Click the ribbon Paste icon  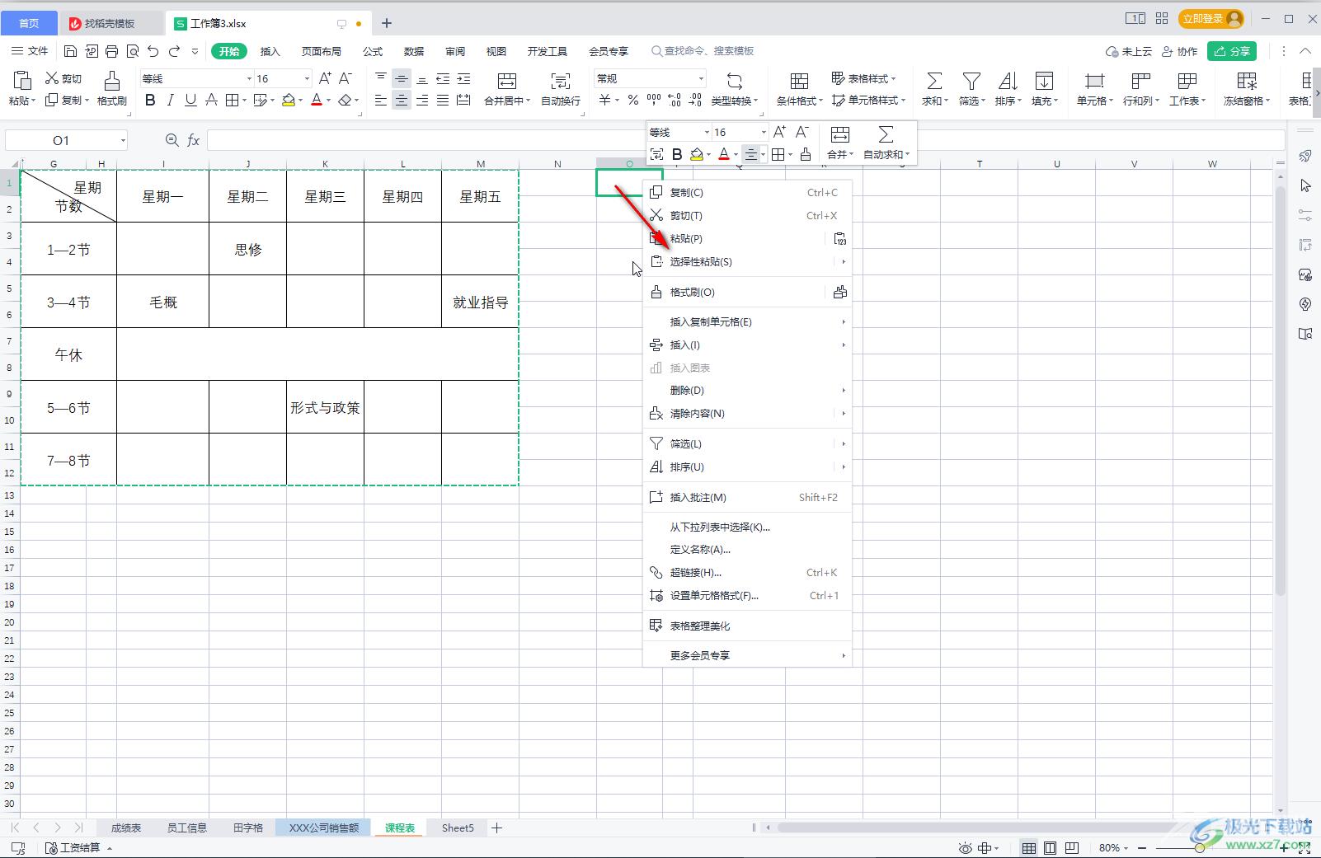point(22,80)
